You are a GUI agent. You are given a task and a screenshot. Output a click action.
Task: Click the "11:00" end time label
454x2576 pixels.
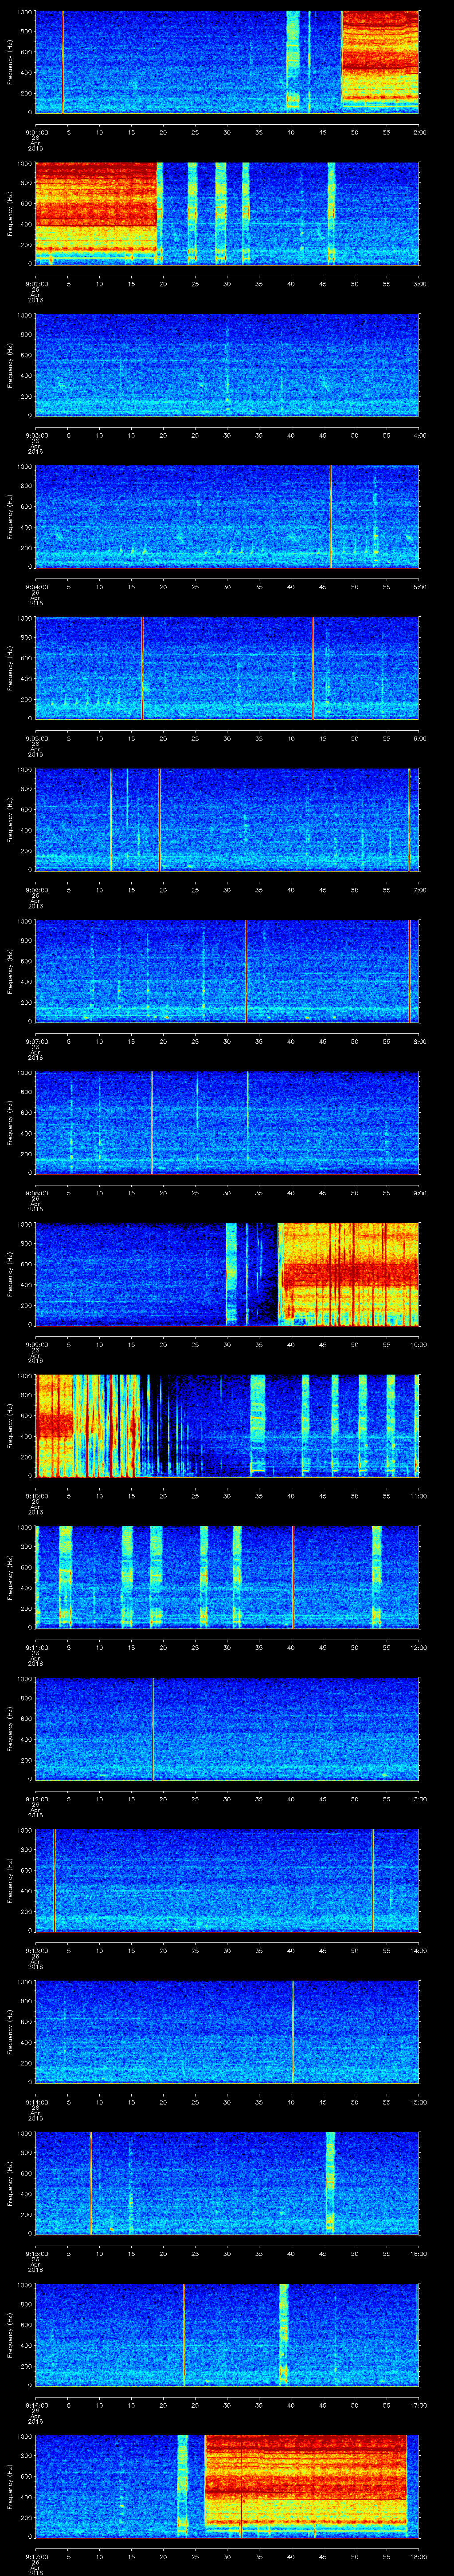(418, 1496)
